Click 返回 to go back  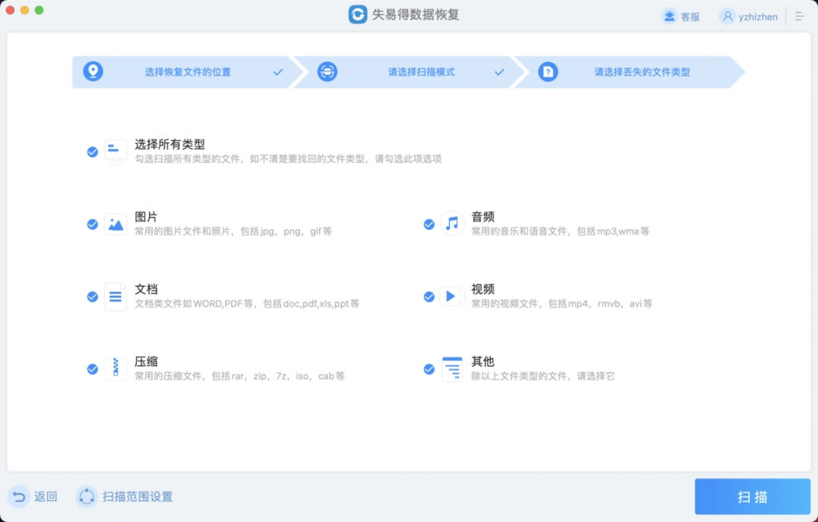[x=36, y=496]
